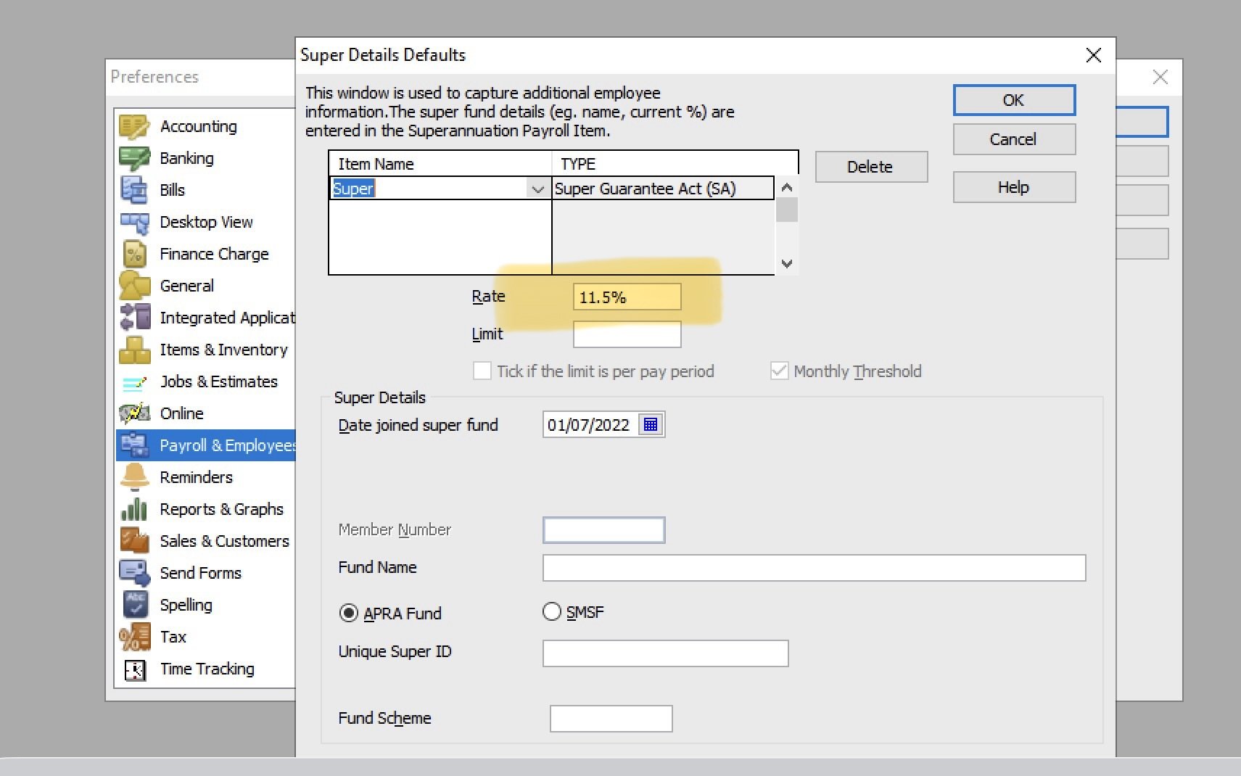The width and height of the screenshot is (1241, 776).
Task: Open the Banking preferences icon
Action: click(134, 158)
